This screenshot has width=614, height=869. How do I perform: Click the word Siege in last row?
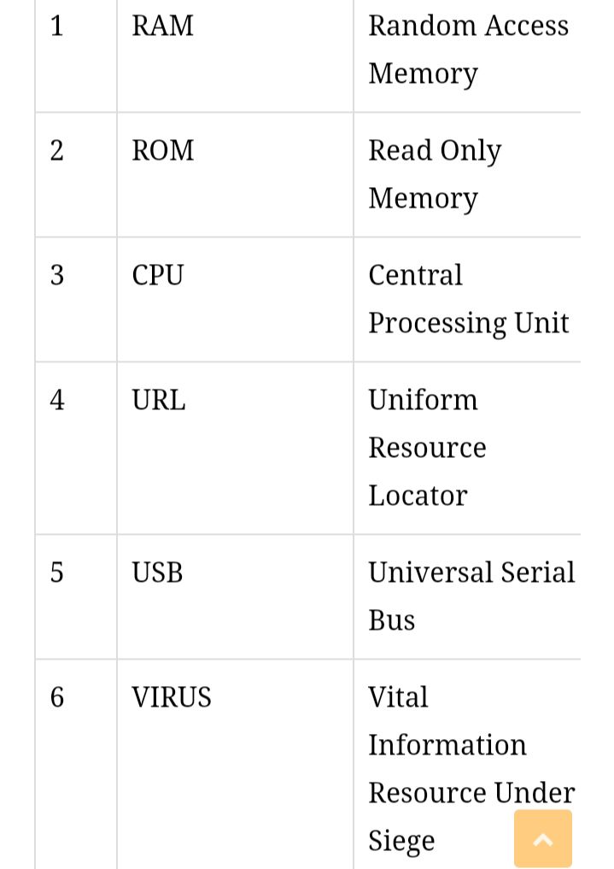(x=401, y=841)
